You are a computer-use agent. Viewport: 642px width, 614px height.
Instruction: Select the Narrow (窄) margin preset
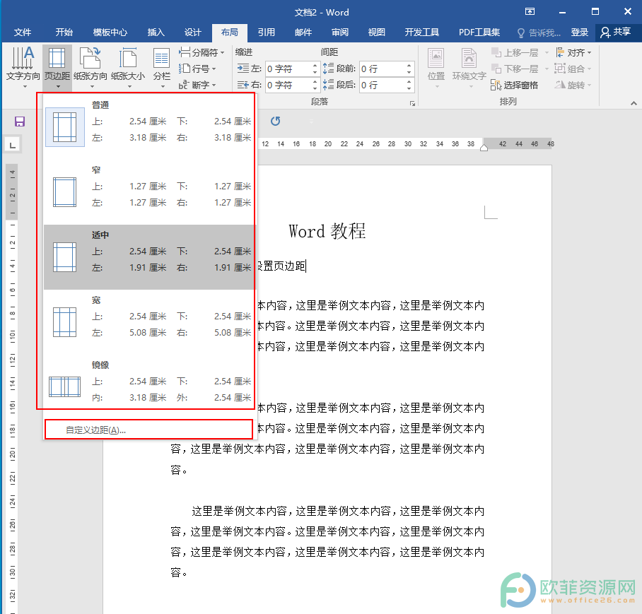(x=149, y=192)
